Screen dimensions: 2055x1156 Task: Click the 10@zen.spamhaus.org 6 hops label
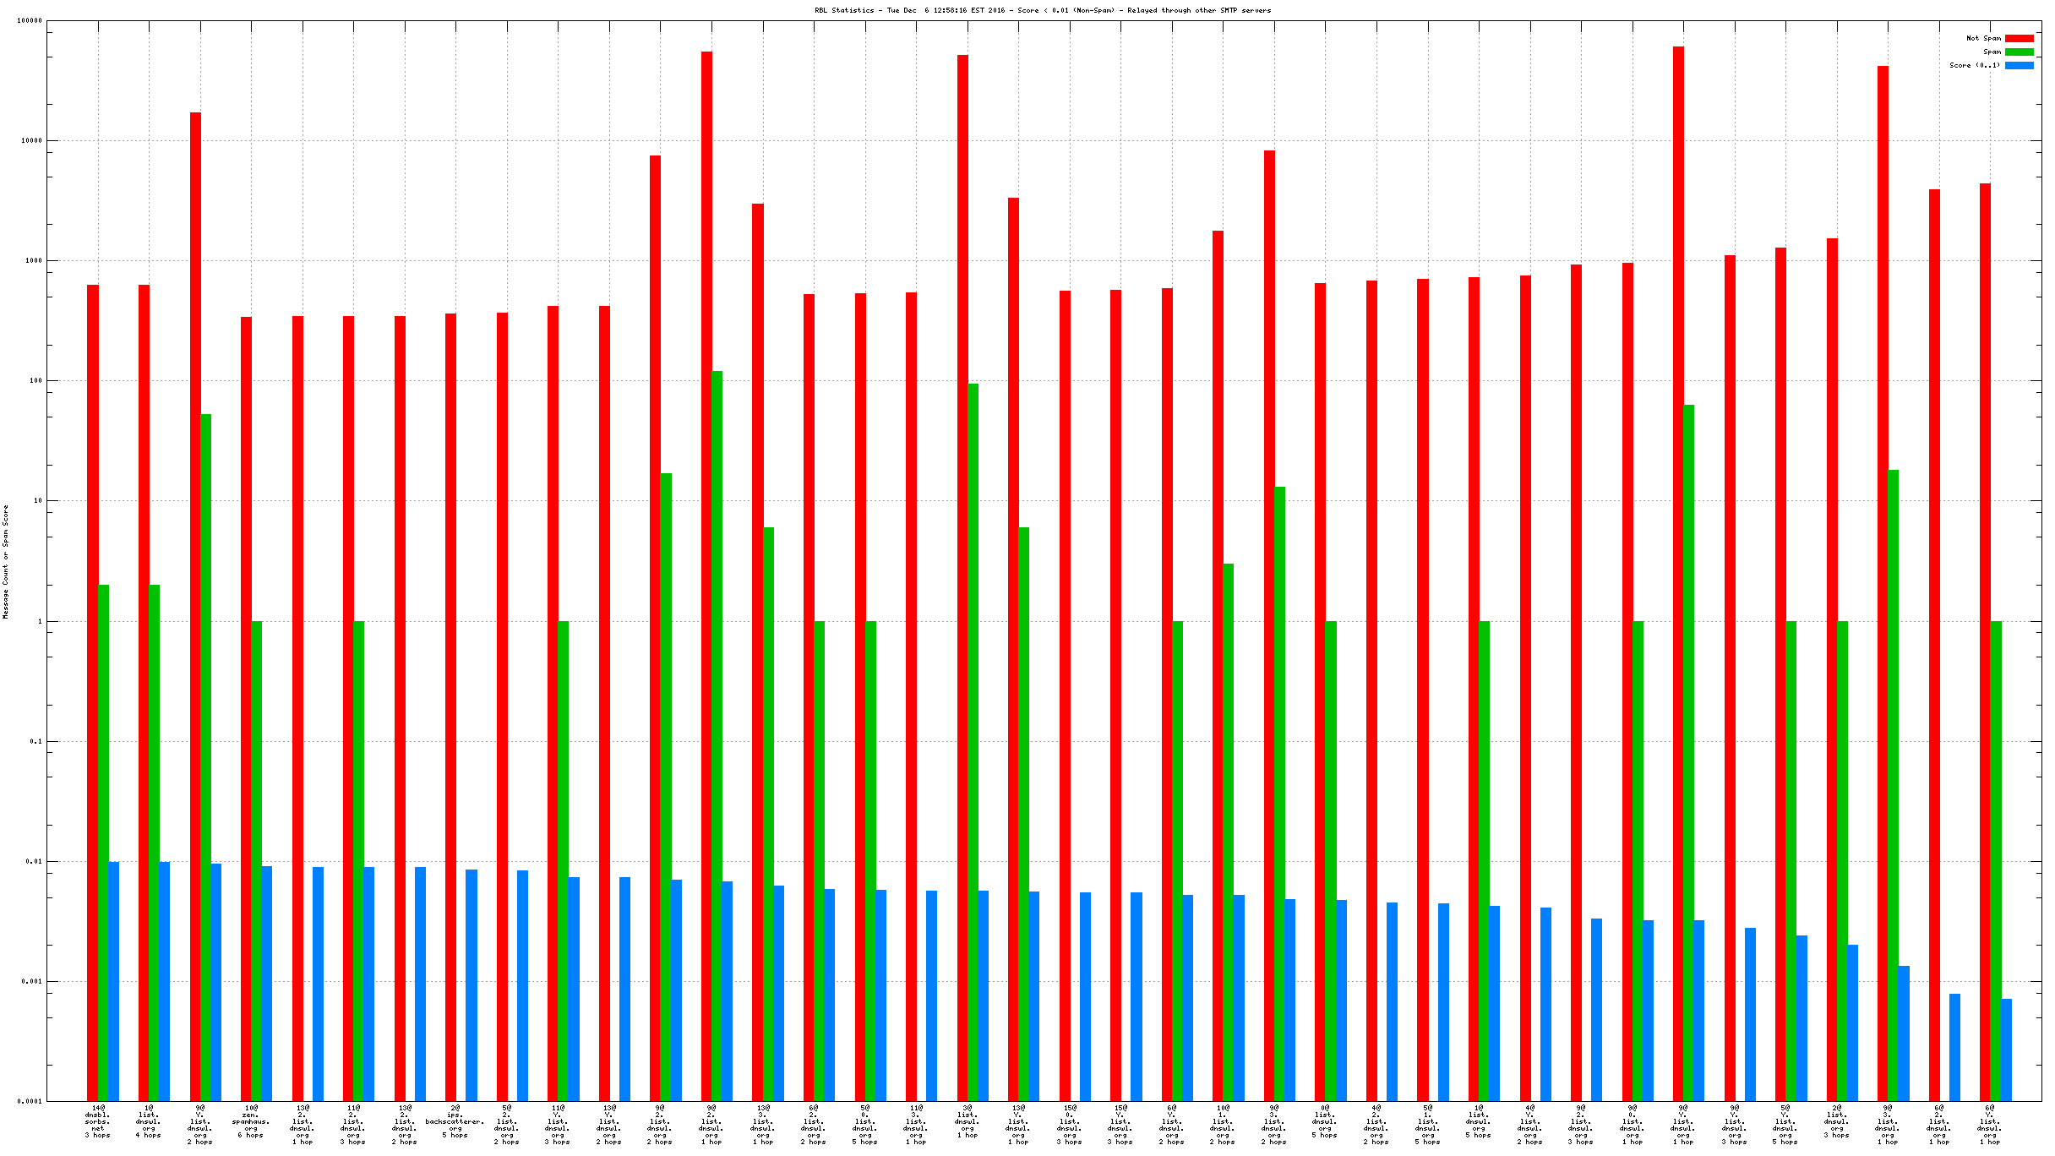tap(251, 1121)
